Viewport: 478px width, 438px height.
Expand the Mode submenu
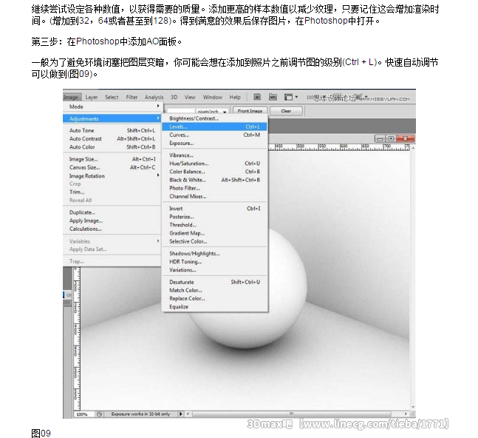pos(112,107)
